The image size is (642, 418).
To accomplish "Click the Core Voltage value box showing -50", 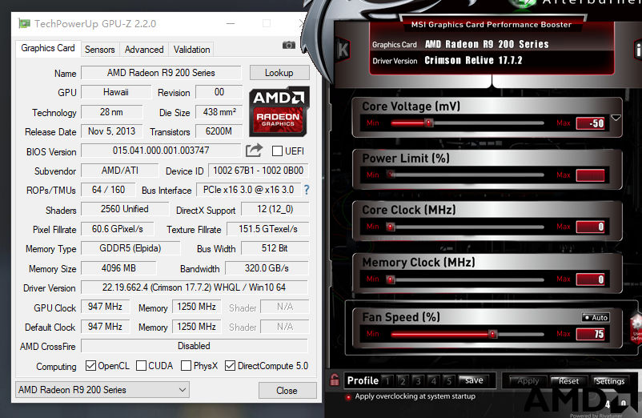I will point(591,123).
